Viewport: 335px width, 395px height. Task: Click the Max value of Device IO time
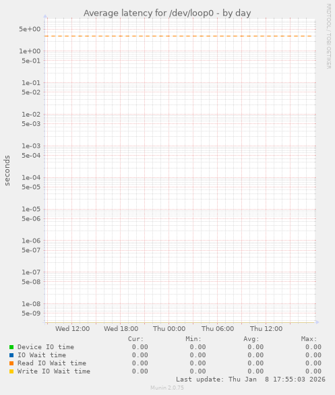click(x=313, y=347)
